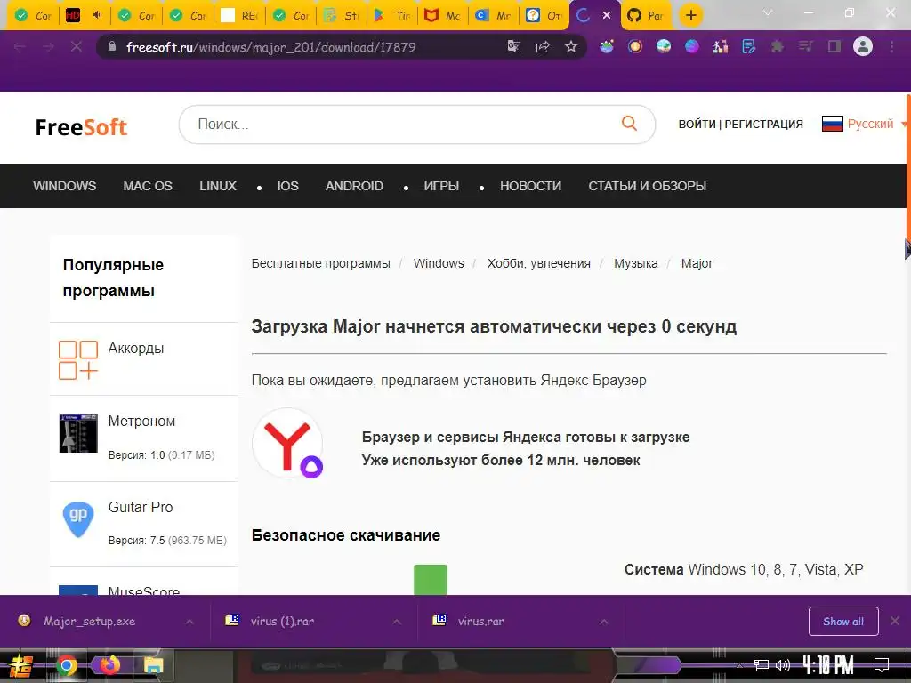The image size is (911, 683).
Task: Show hidden tray icons chevron
Action: point(739,665)
